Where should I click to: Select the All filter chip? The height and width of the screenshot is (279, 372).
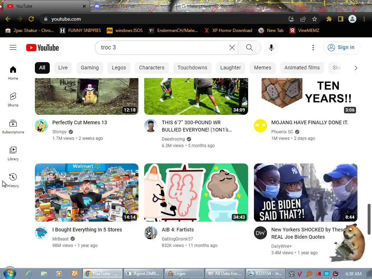(x=42, y=68)
